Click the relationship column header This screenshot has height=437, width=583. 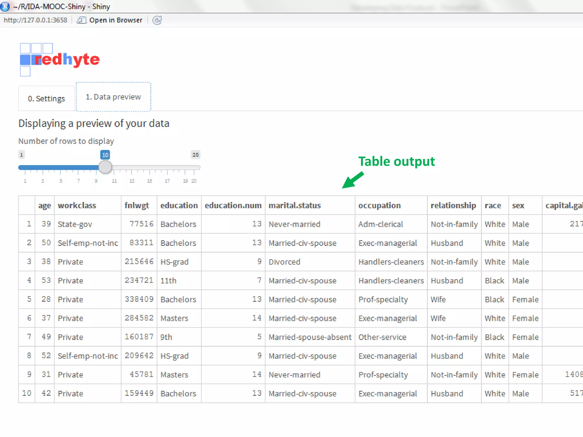(454, 205)
